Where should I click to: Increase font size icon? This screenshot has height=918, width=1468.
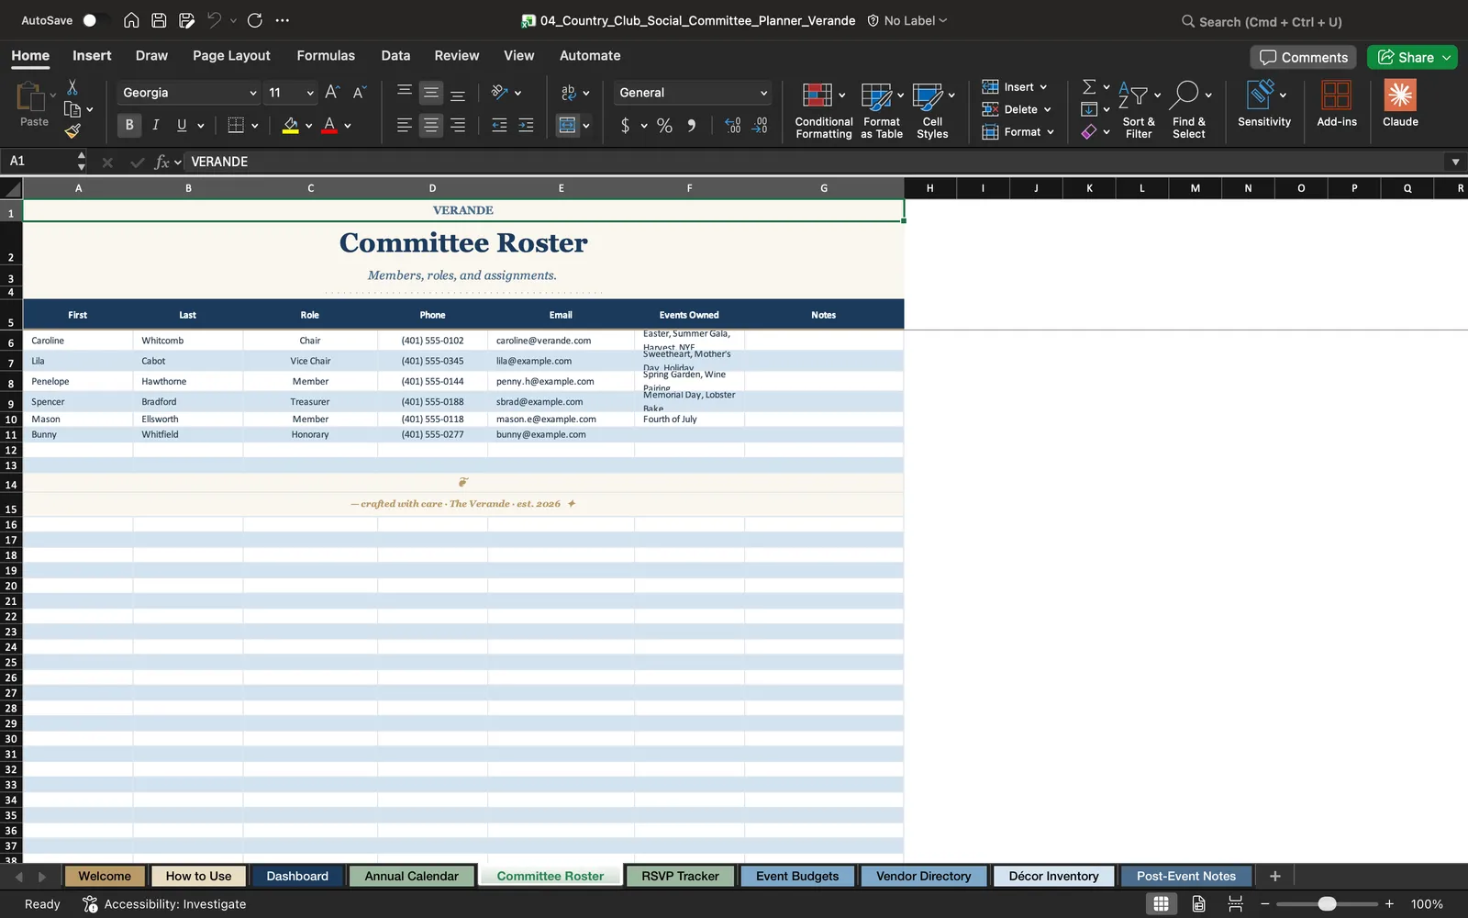coord(332,92)
